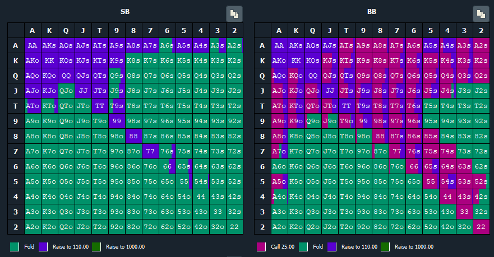Select the 65s cell in the SB grid
This screenshot has width=494, height=257.
[184, 166]
